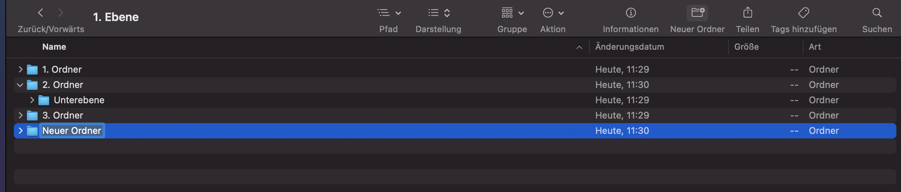Image resolution: width=901 pixels, height=192 pixels.
Task: Expand the 1. Ordner disclosure arrow
Action: click(x=20, y=70)
